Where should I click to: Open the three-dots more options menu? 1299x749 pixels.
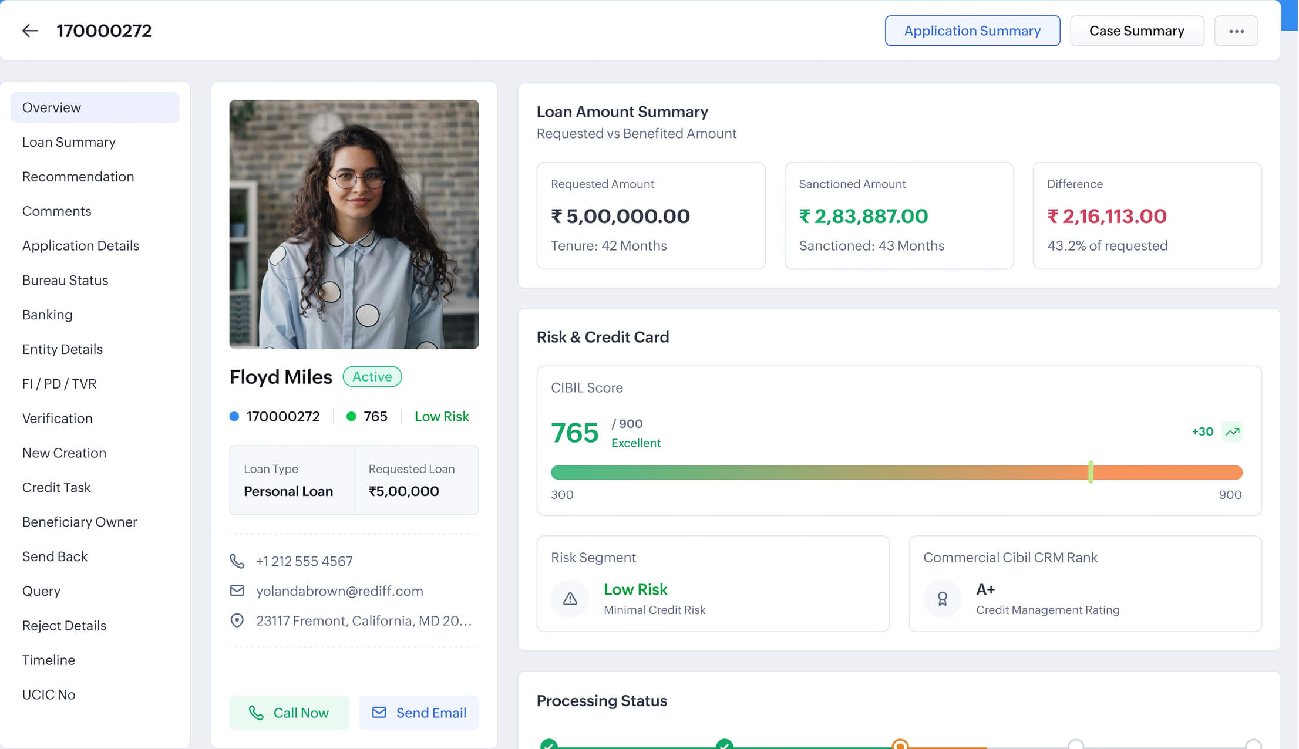(1236, 31)
